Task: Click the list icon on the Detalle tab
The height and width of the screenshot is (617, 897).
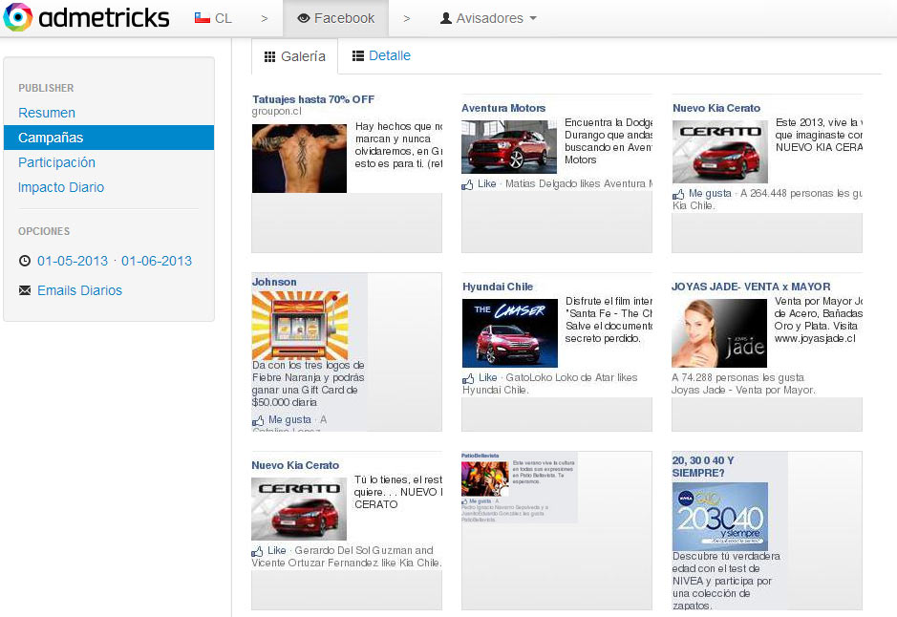Action: point(358,55)
